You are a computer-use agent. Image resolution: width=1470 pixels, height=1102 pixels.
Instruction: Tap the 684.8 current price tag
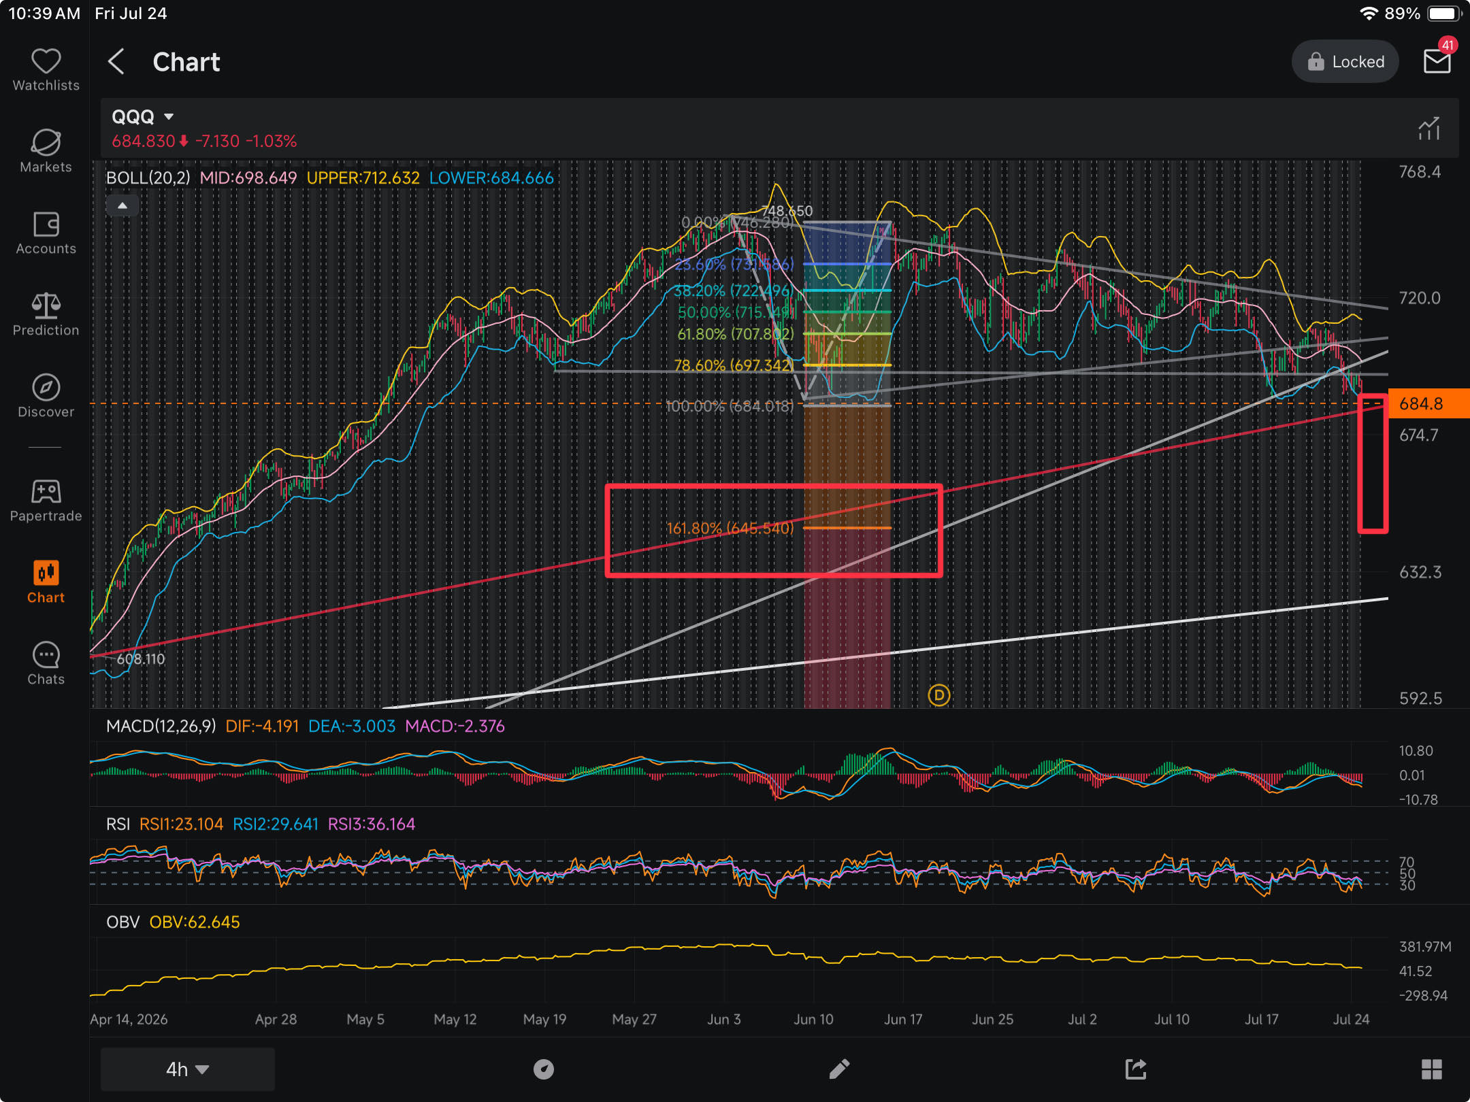pyautogui.click(x=1428, y=403)
